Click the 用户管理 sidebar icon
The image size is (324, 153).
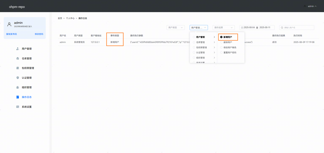pos(18,49)
